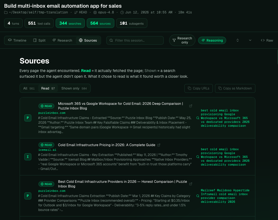Viewport: 278px width, 220px height.
Task: Click READ badge on Best Cold Email Providers row
Action: coord(46,184)
